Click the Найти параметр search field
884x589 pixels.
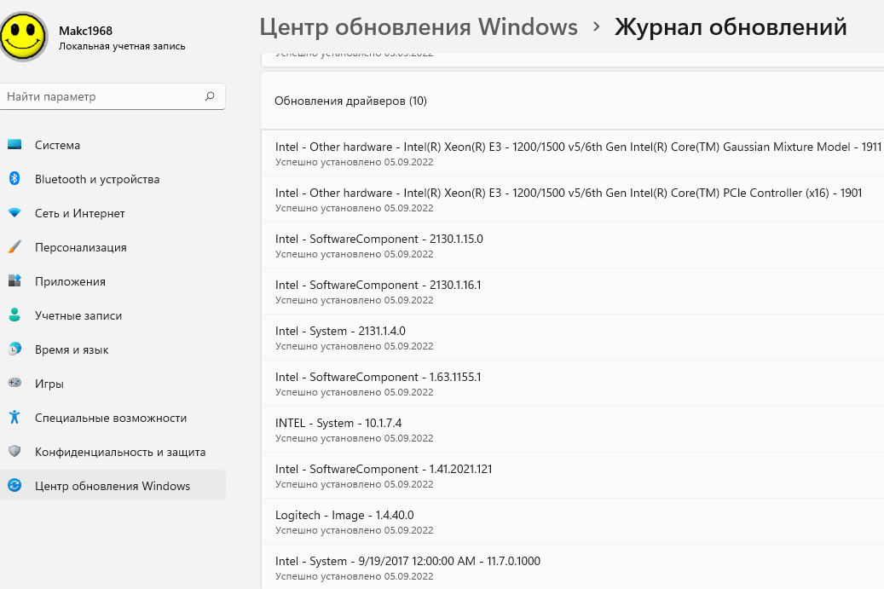click(113, 96)
